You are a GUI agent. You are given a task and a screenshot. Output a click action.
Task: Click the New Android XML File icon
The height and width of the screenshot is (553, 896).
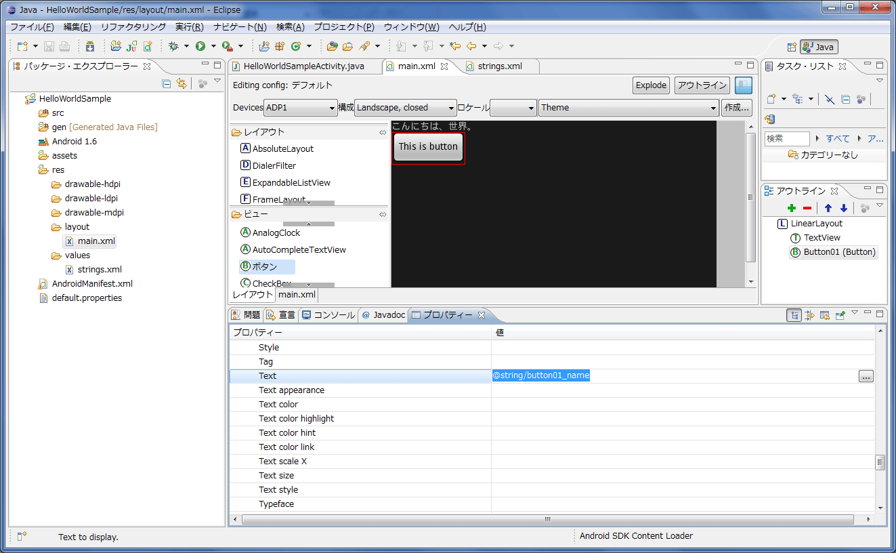click(x=147, y=46)
